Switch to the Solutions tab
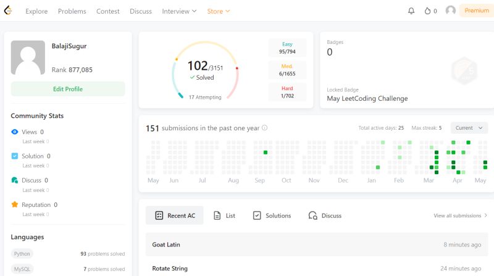The image size is (494, 276). [x=272, y=215]
